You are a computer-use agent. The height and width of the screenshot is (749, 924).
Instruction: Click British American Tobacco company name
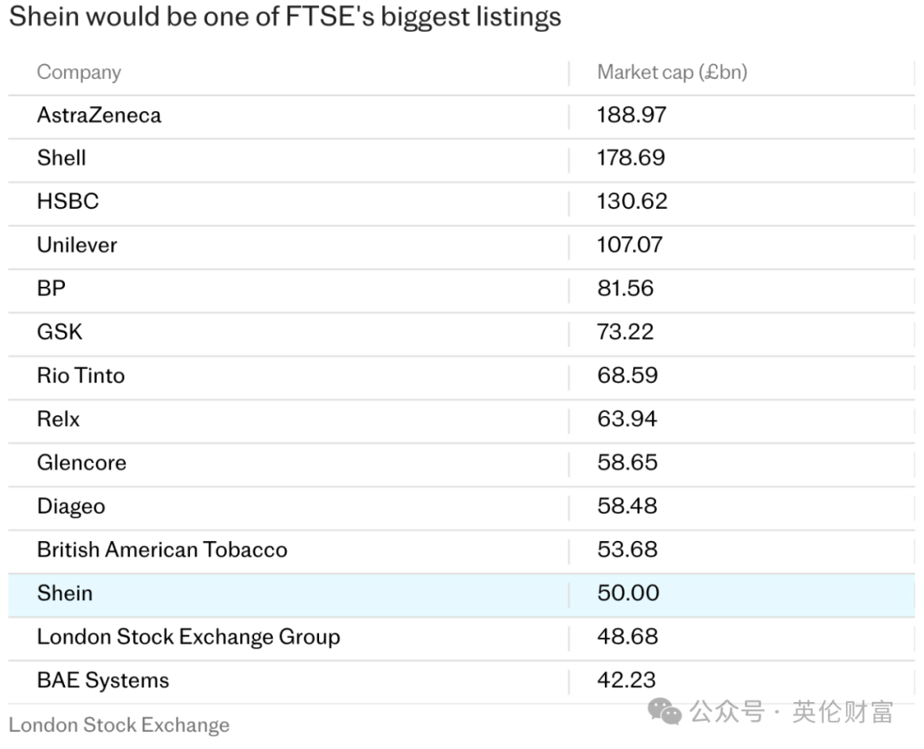click(x=162, y=550)
